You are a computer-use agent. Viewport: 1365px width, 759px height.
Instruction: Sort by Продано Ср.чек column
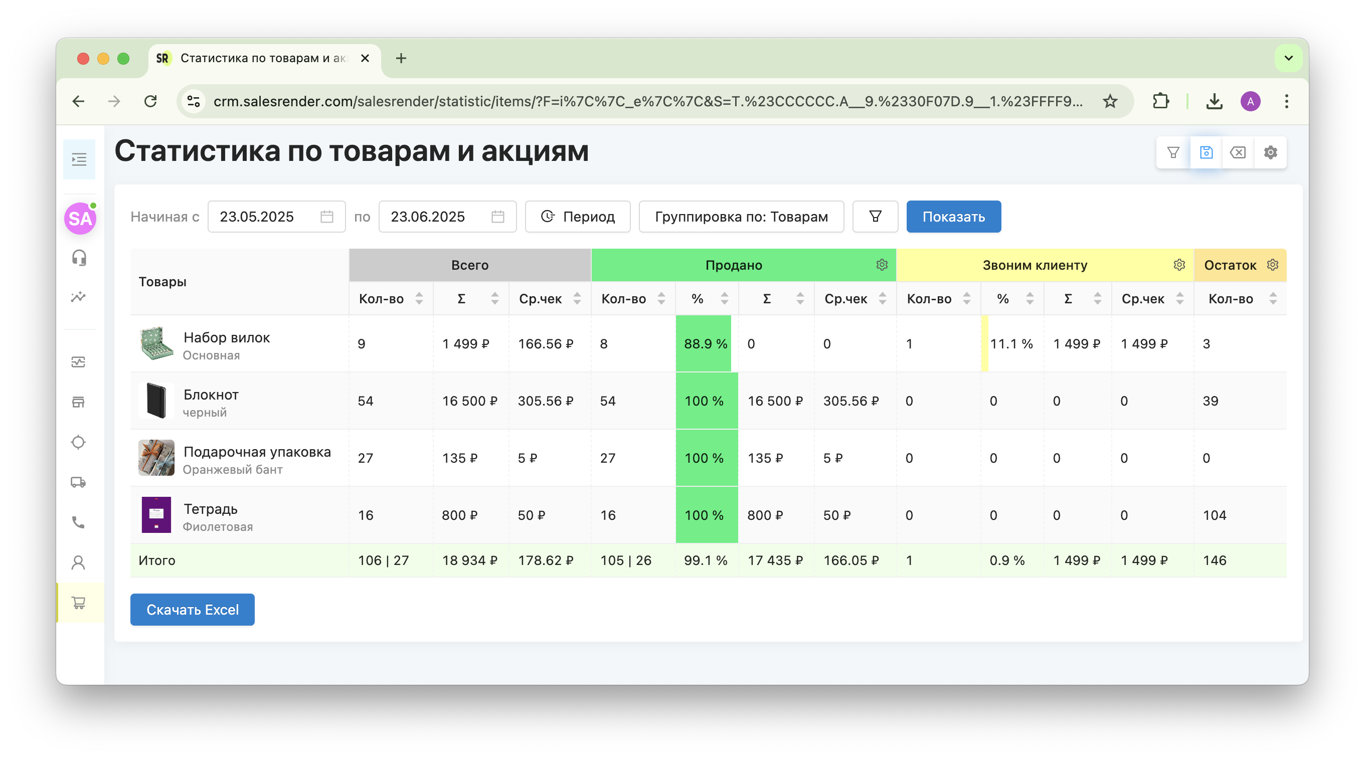[882, 299]
